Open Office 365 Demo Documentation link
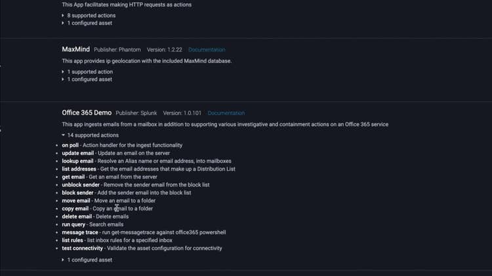Image resolution: width=492 pixels, height=276 pixels. click(226, 113)
